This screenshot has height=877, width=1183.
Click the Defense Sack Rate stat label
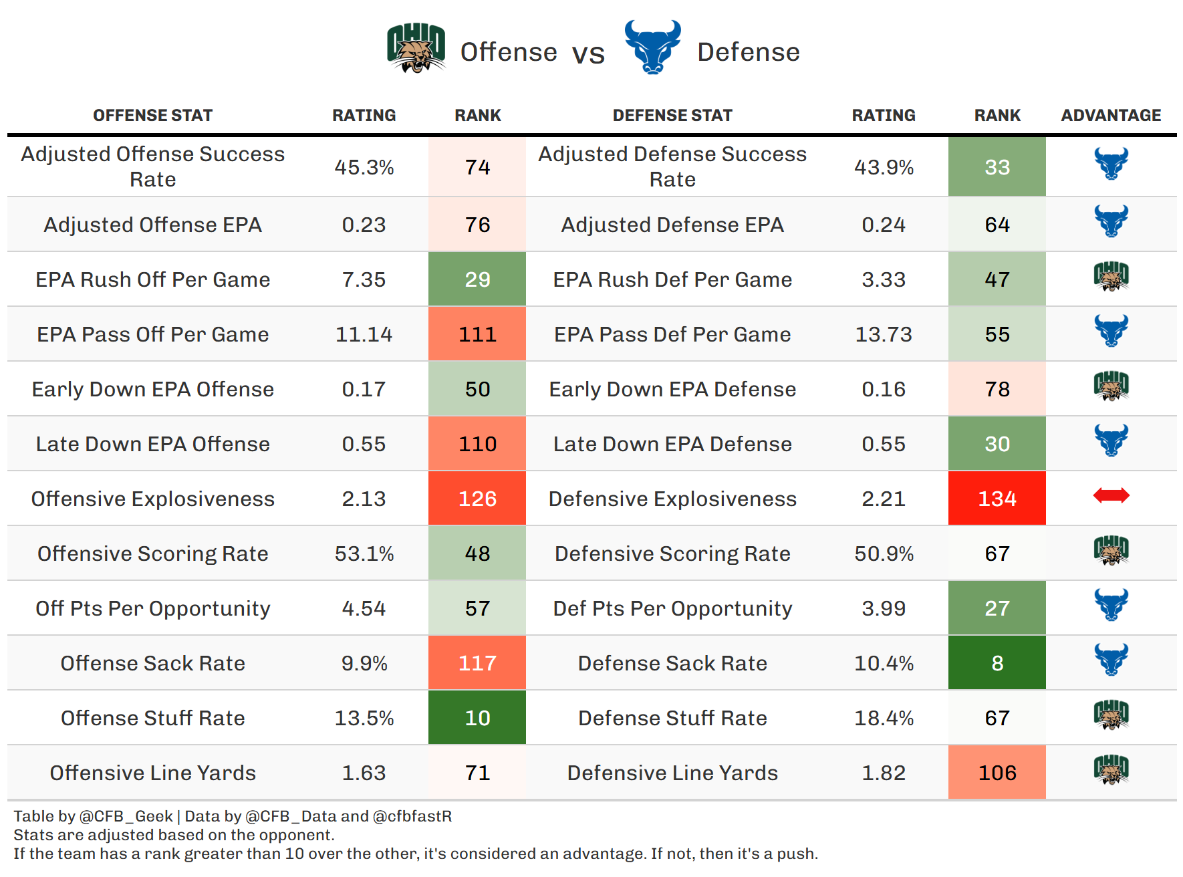pyautogui.click(x=672, y=663)
